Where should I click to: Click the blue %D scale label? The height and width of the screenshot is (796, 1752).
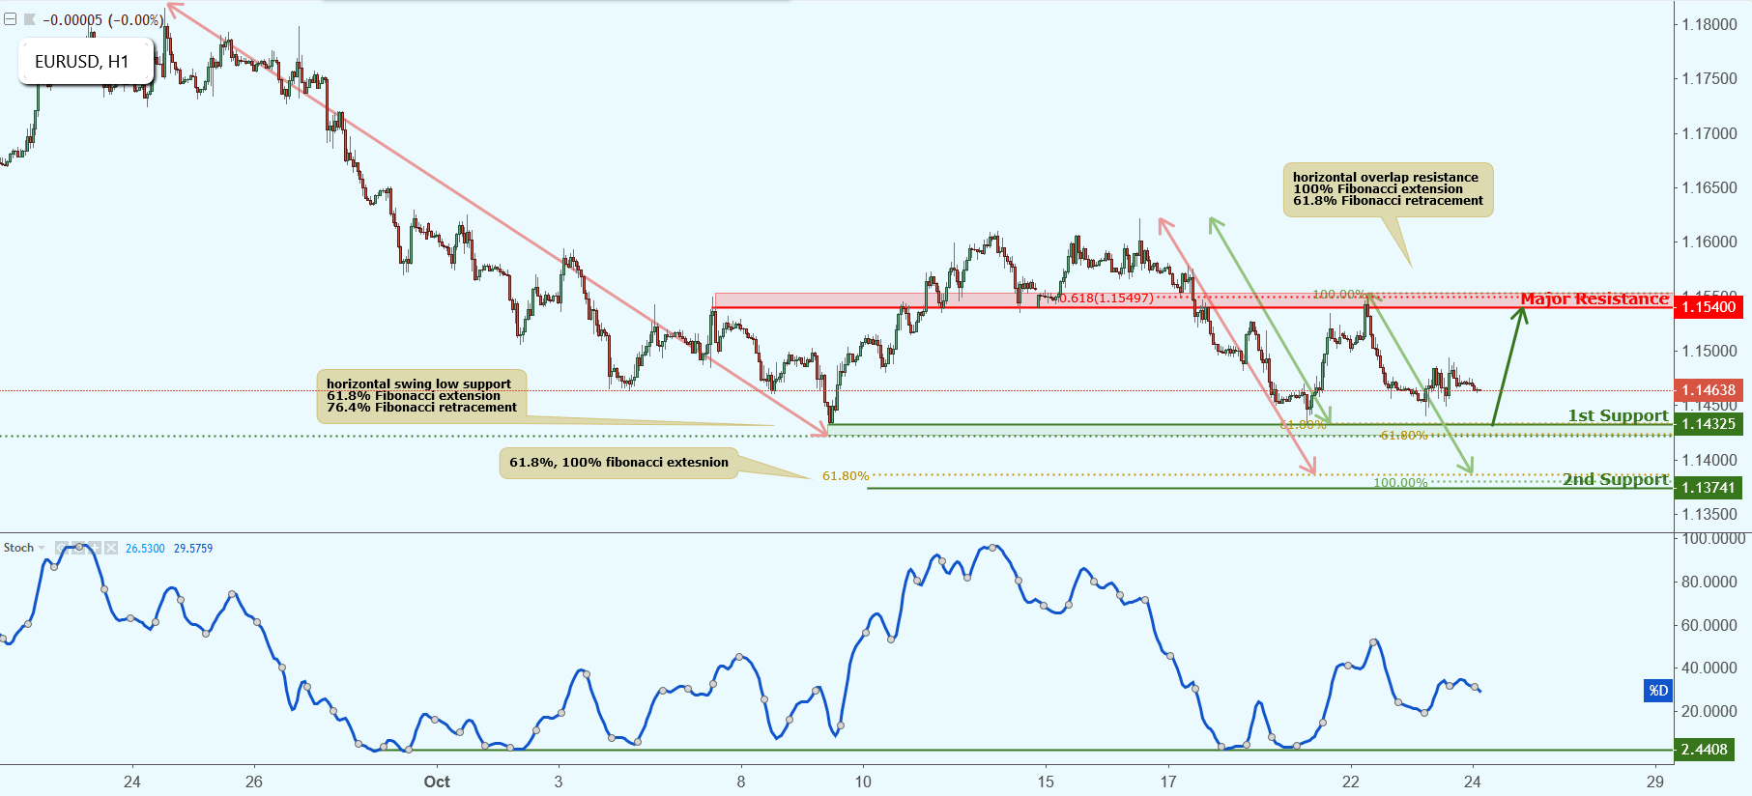[1658, 691]
